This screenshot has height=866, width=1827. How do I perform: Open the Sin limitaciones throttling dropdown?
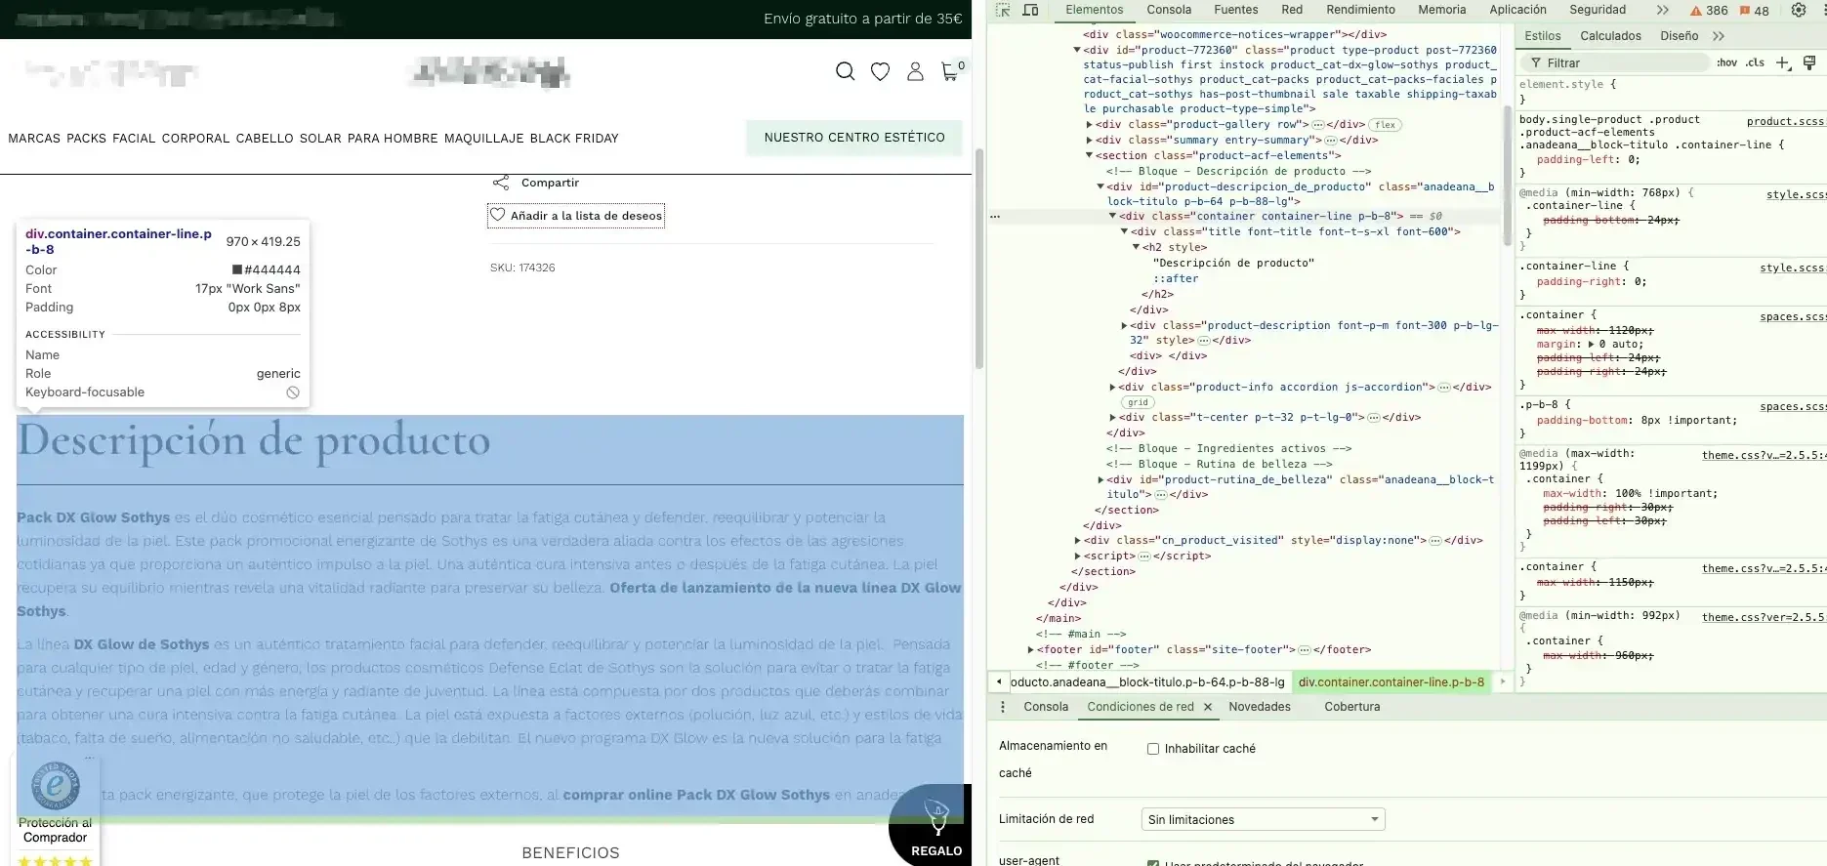point(1263,819)
